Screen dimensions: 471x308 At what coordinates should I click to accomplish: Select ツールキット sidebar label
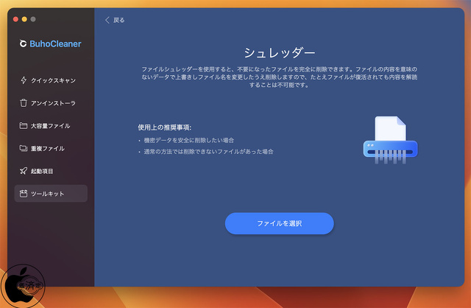[47, 194]
